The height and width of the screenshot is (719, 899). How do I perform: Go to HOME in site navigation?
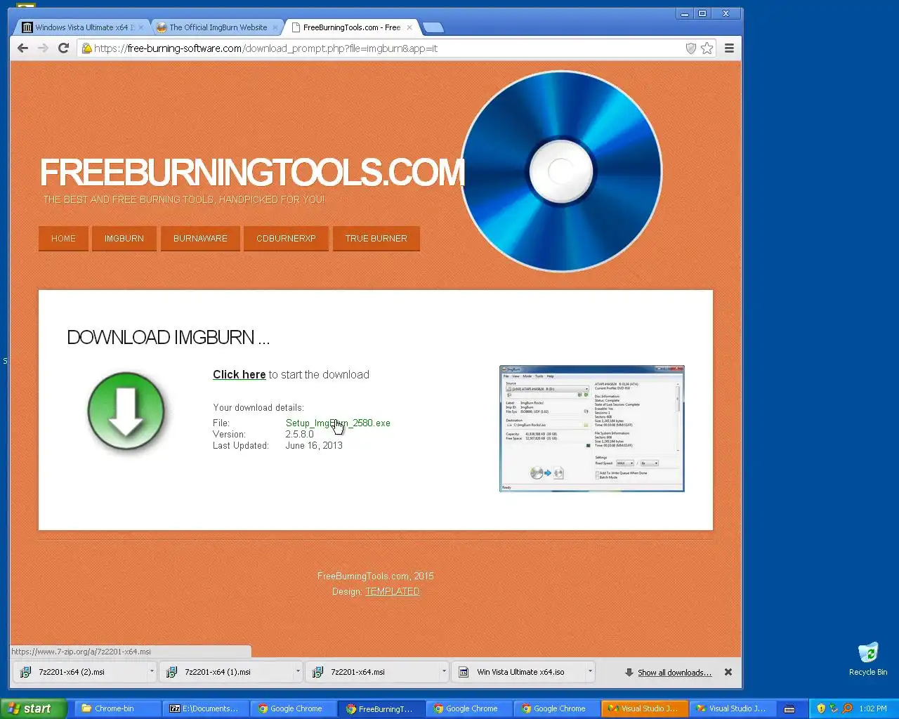(63, 239)
